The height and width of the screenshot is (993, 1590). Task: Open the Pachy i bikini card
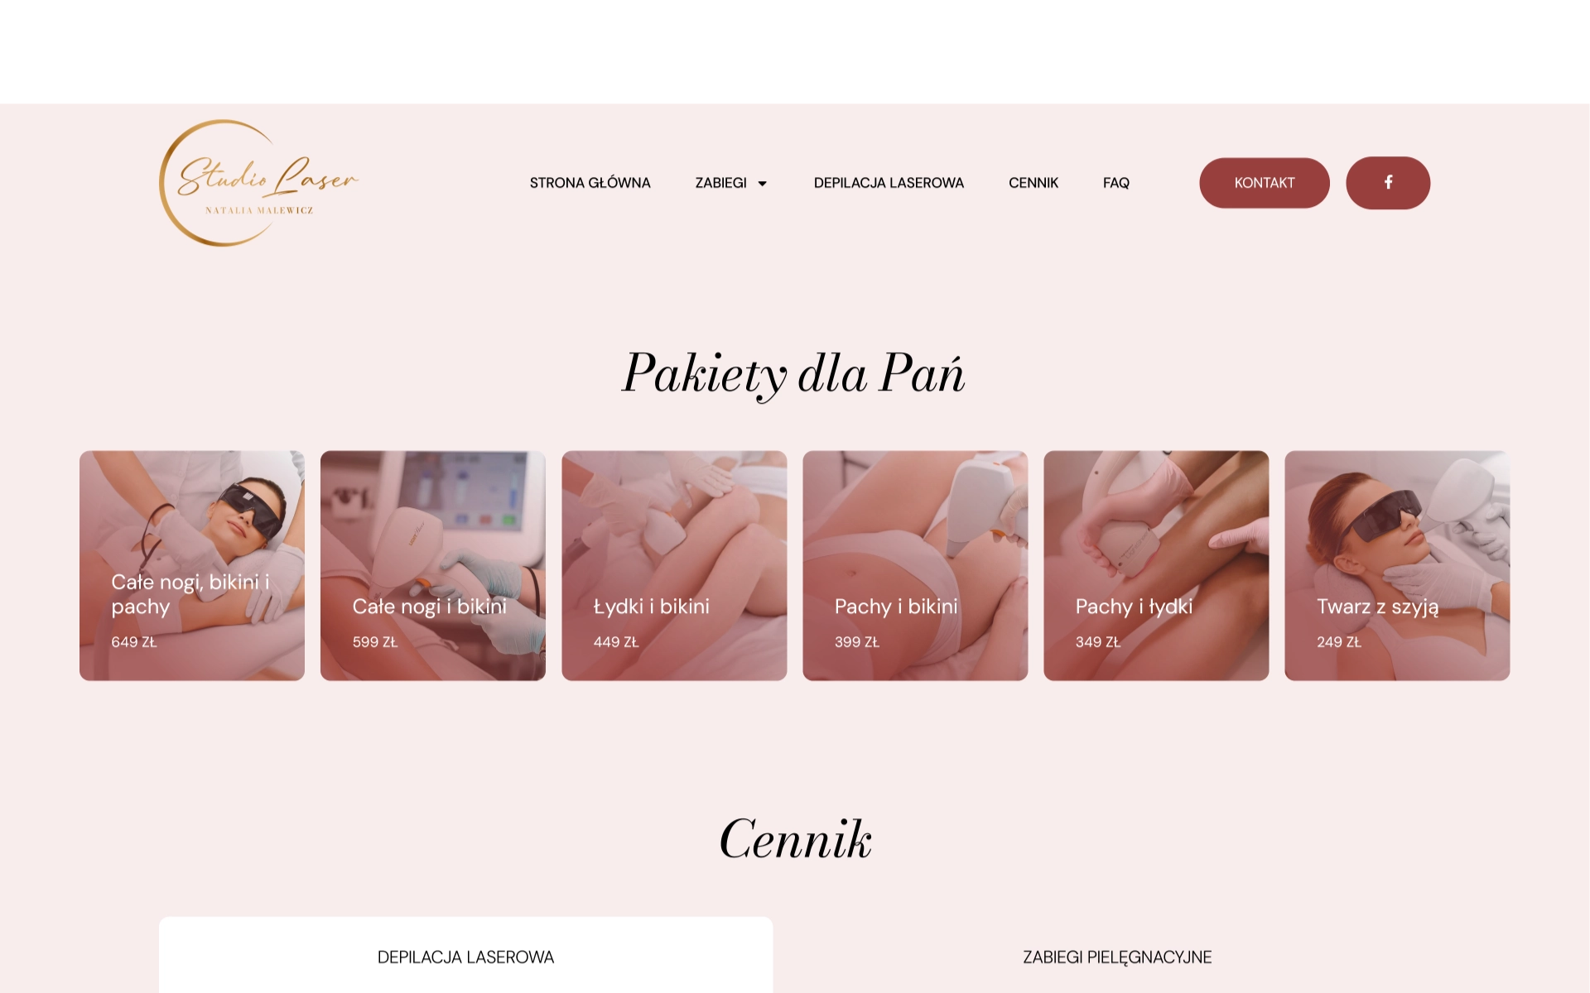pos(915,566)
